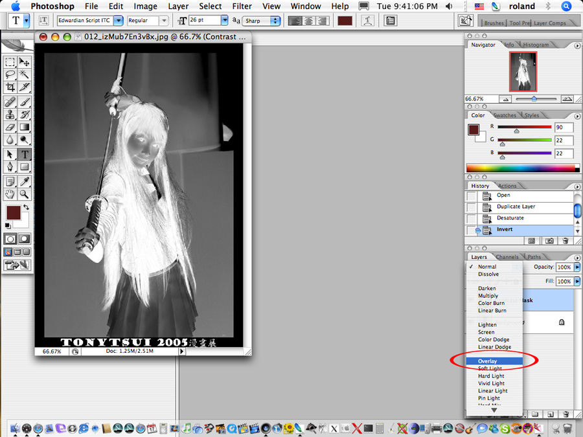Pick the Clone Stamp tool
583x437 pixels.
pos(10,115)
